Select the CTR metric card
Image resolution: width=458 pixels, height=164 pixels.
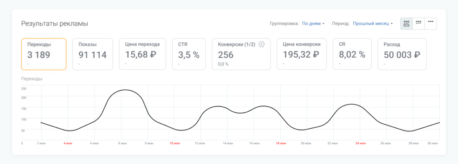[189, 54]
